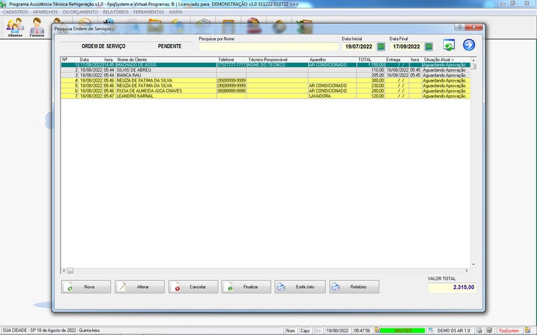This screenshot has width=537, height=335.
Task: Click the Nova button
Action: (86, 287)
